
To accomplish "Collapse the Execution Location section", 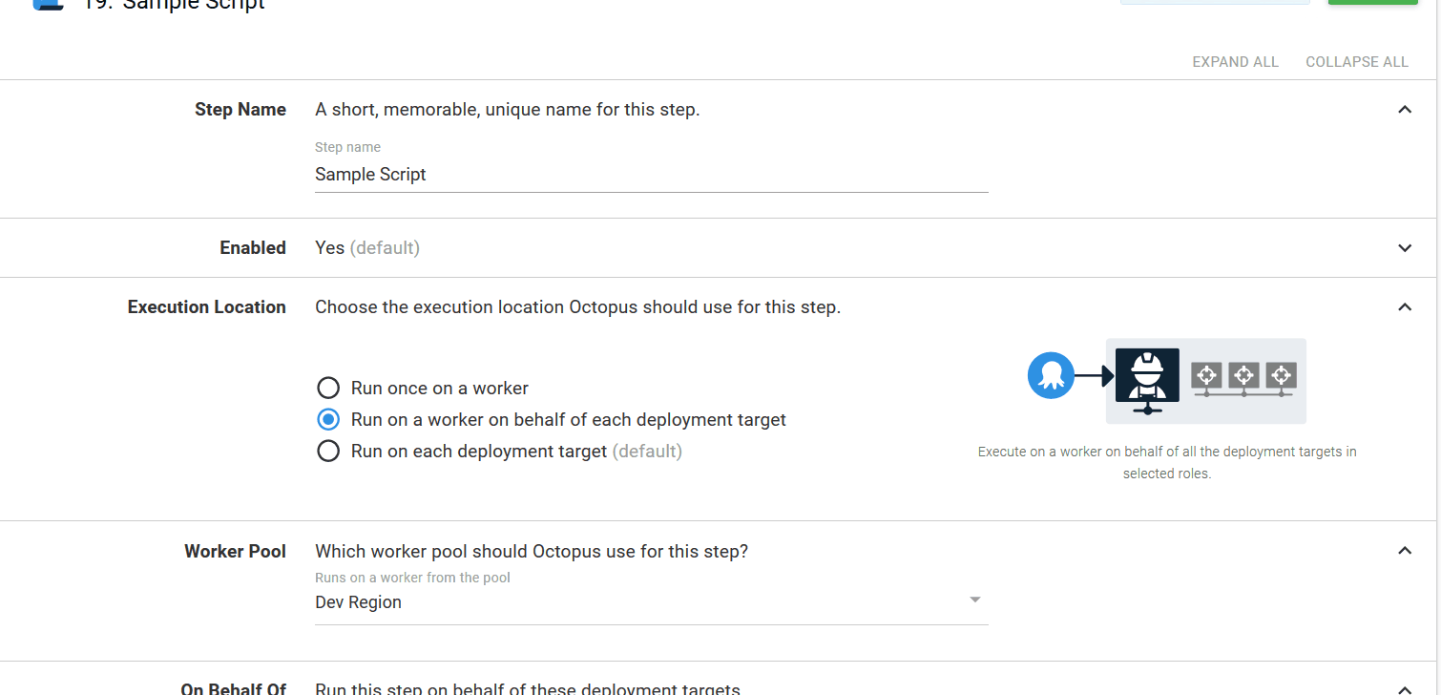I will [x=1405, y=306].
